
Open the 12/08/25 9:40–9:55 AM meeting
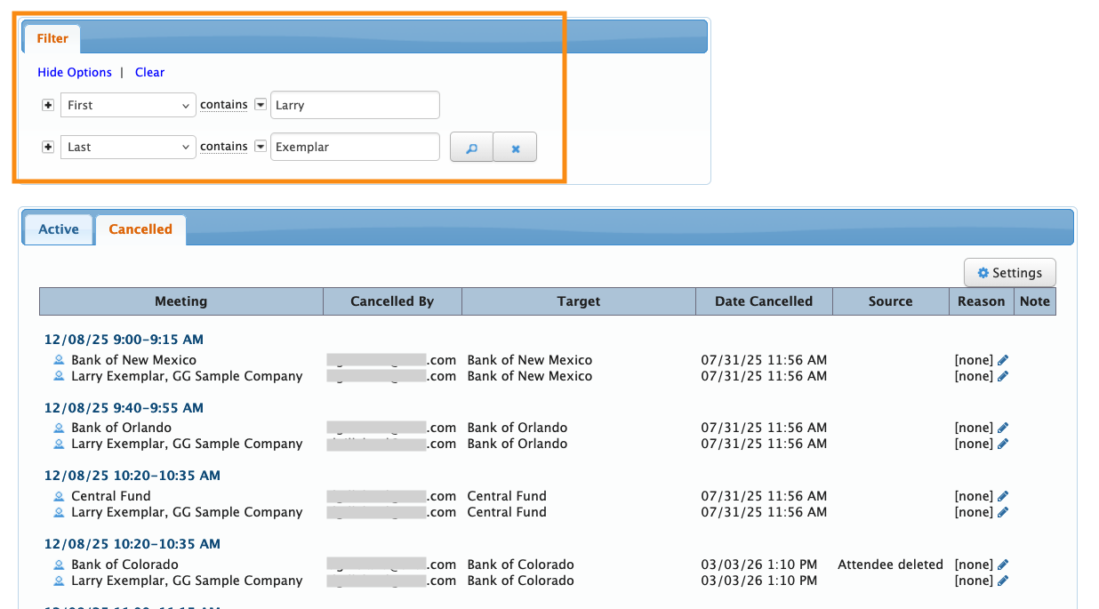point(124,408)
